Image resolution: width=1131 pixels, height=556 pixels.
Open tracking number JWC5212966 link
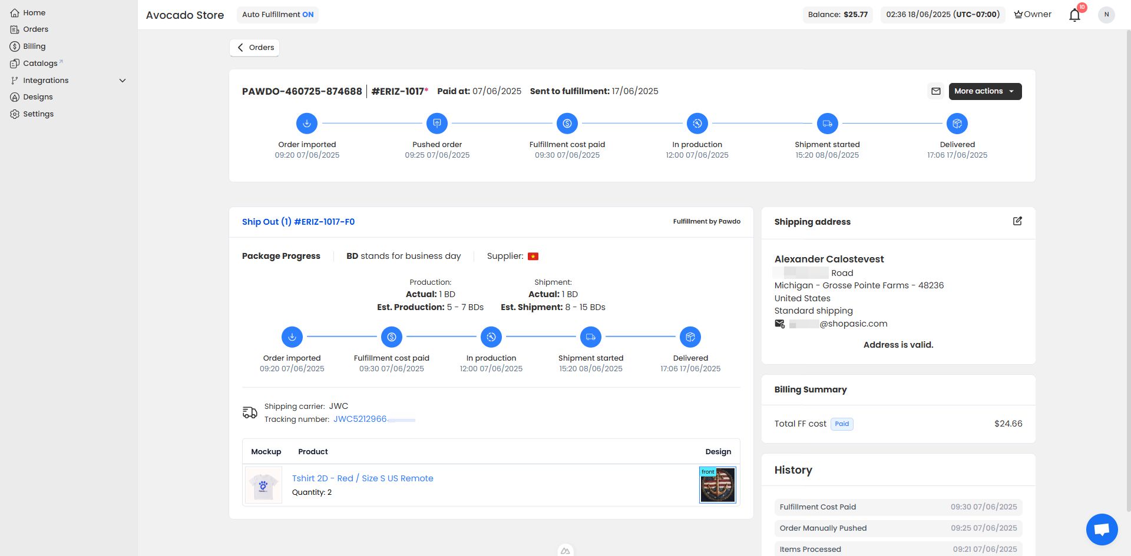tap(374, 419)
